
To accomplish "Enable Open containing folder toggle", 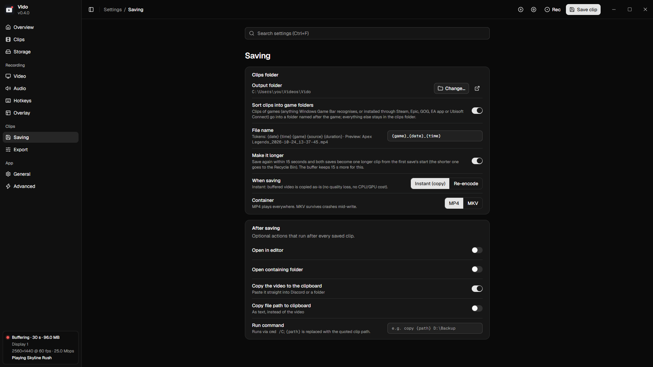I will (477, 269).
